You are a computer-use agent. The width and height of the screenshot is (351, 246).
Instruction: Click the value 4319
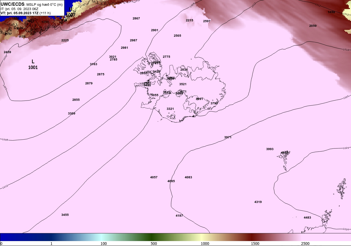[x=258, y=202]
